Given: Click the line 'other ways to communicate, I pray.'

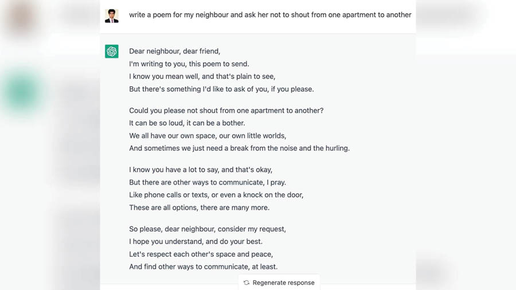Looking at the screenshot, I should (208, 182).
